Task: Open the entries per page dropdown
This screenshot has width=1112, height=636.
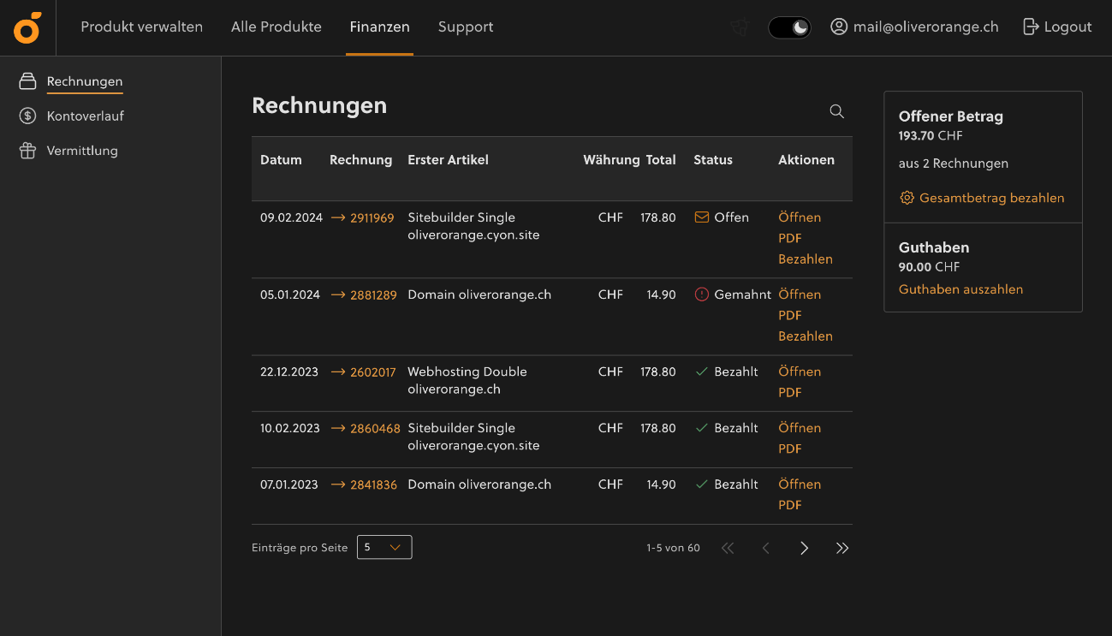Action: click(x=384, y=547)
